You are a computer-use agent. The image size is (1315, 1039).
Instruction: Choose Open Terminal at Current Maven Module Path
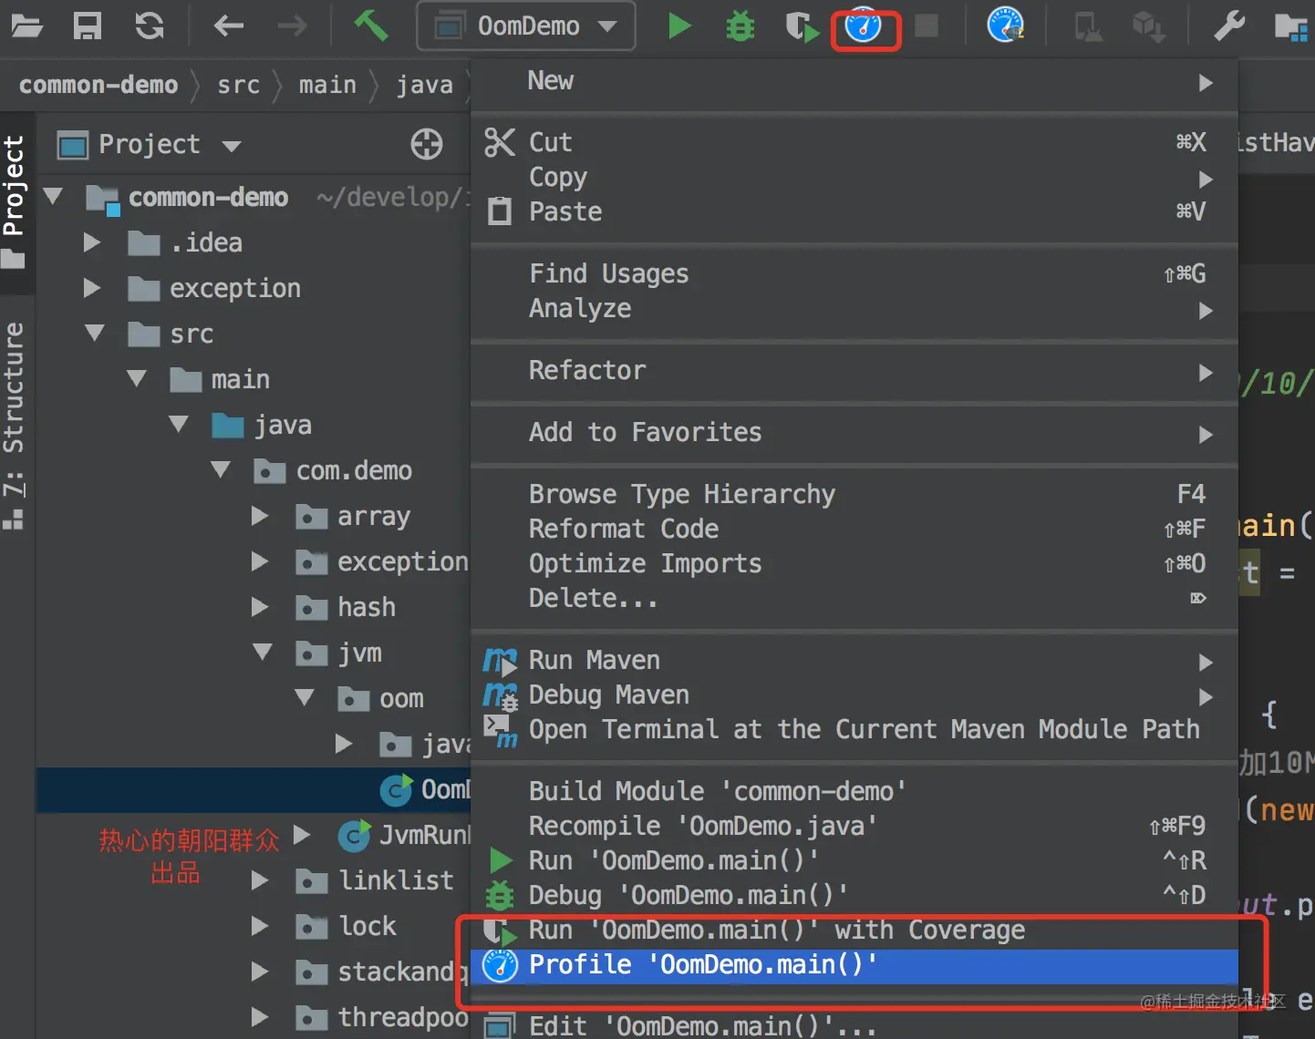pyautogui.click(x=854, y=729)
